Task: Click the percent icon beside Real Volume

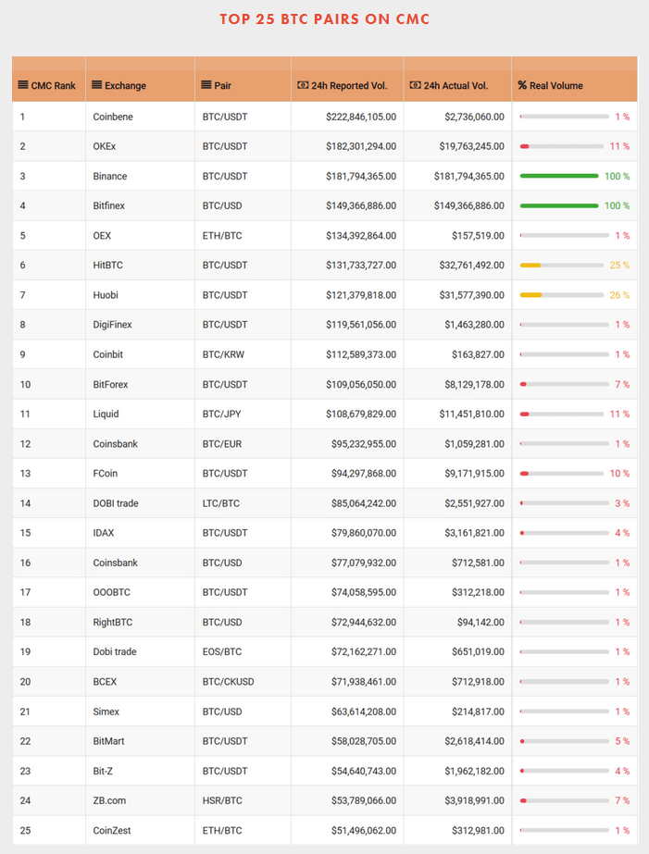Action: [x=522, y=85]
